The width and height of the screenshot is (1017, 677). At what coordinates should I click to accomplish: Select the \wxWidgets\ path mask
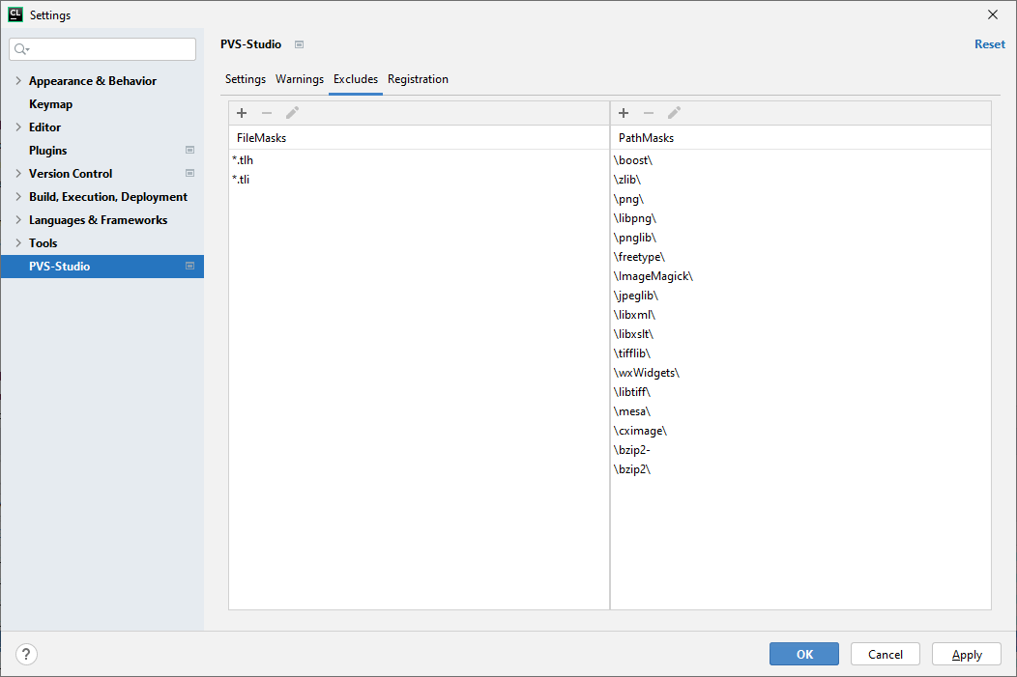click(x=801, y=373)
